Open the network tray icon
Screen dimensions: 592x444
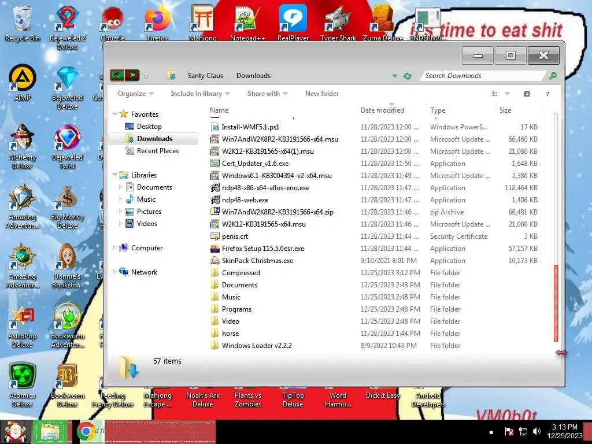[523, 431]
